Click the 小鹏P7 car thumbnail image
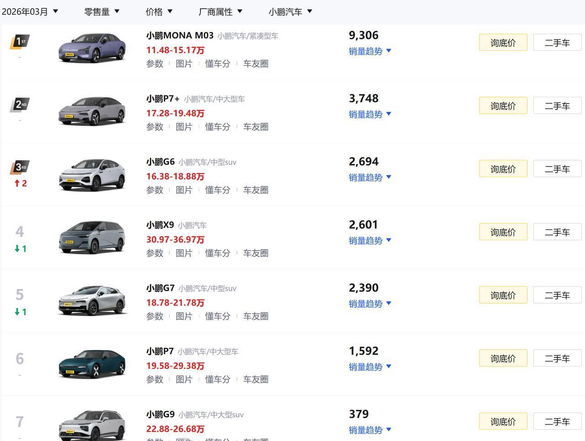 92,363
